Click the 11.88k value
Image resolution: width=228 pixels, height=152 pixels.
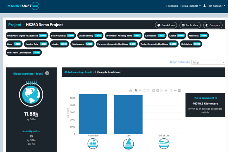click(31, 114)
